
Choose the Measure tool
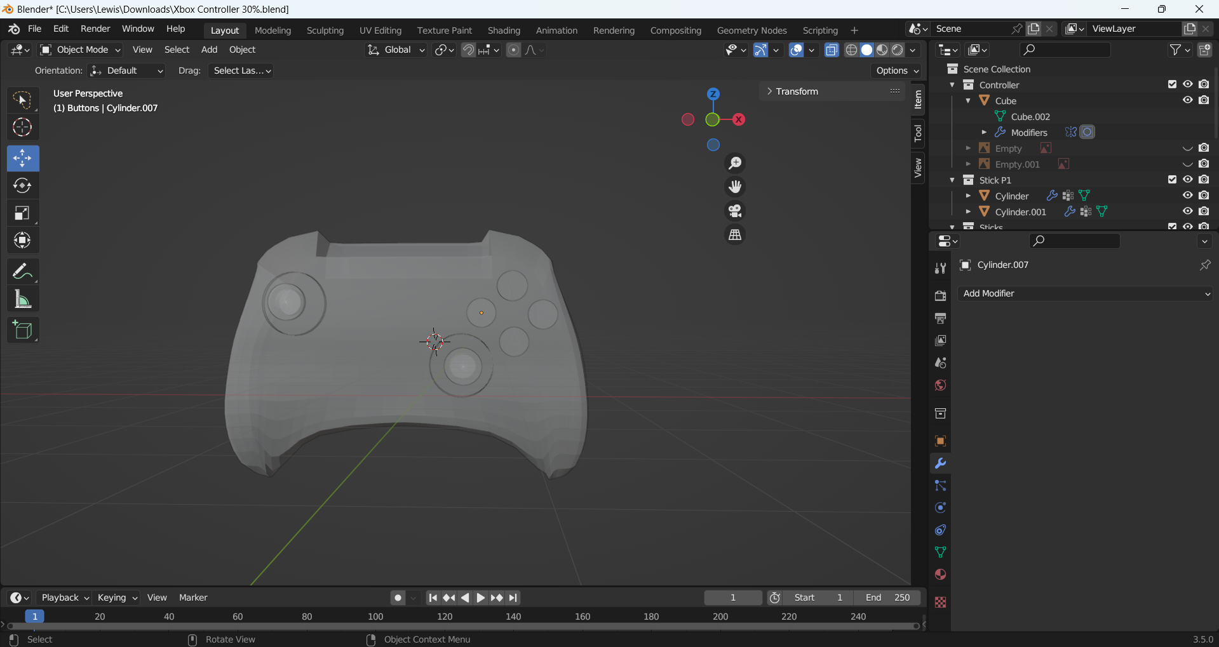[x=22, y=300]
